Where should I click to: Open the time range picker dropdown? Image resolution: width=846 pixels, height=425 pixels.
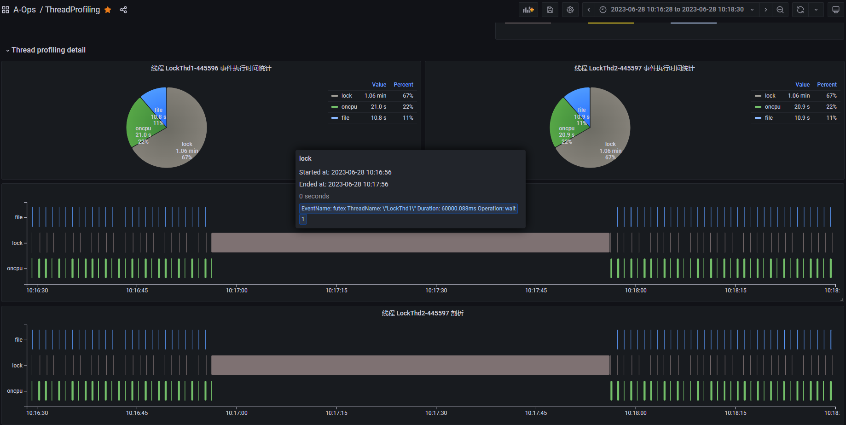click(x=677, y=10)
